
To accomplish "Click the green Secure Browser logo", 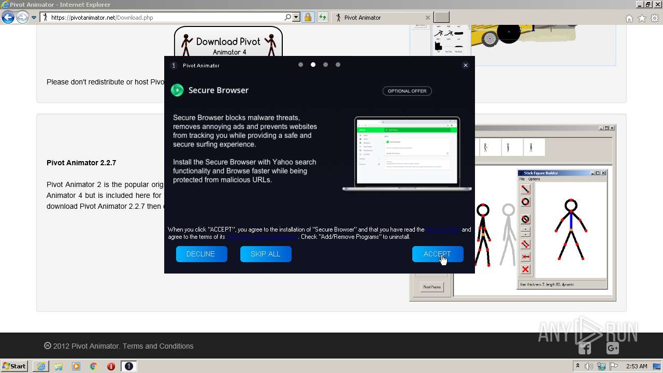I will (x=177, y=90).
